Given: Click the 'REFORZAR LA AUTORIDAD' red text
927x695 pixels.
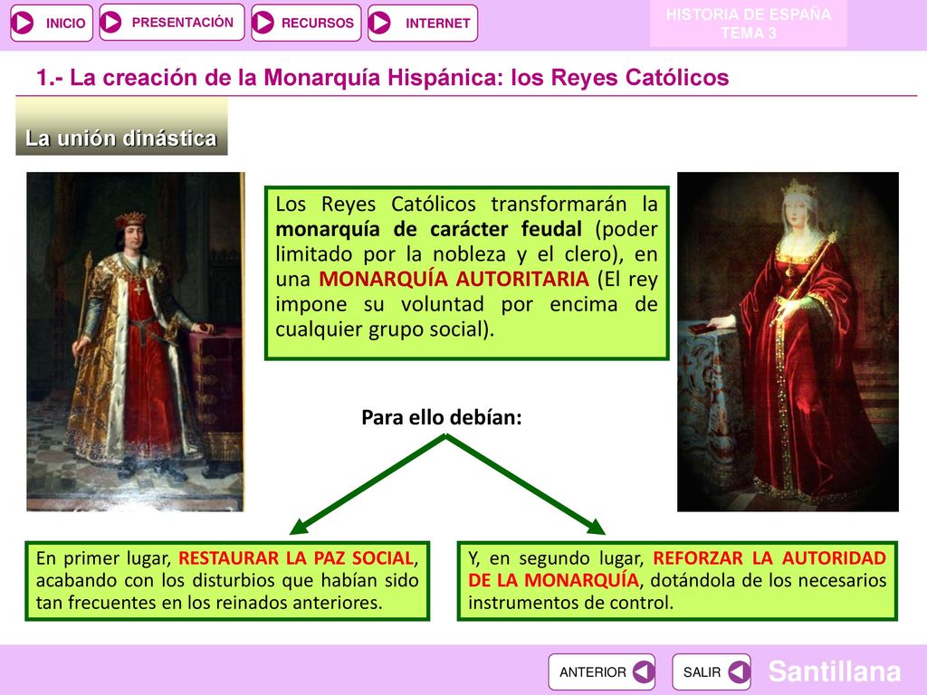Looking at the screenshot, I should pyautogui.click(x=769, y=557).
